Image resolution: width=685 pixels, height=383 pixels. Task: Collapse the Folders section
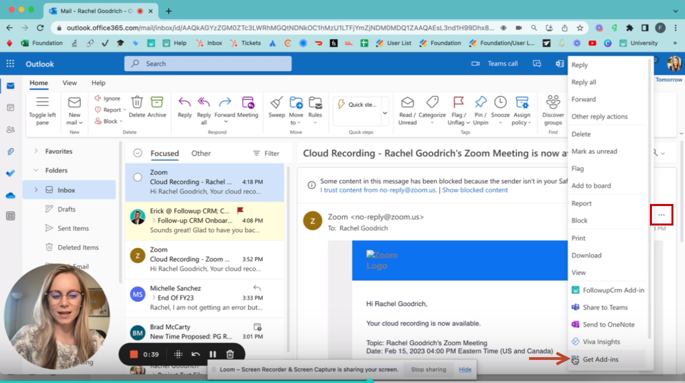36,170
